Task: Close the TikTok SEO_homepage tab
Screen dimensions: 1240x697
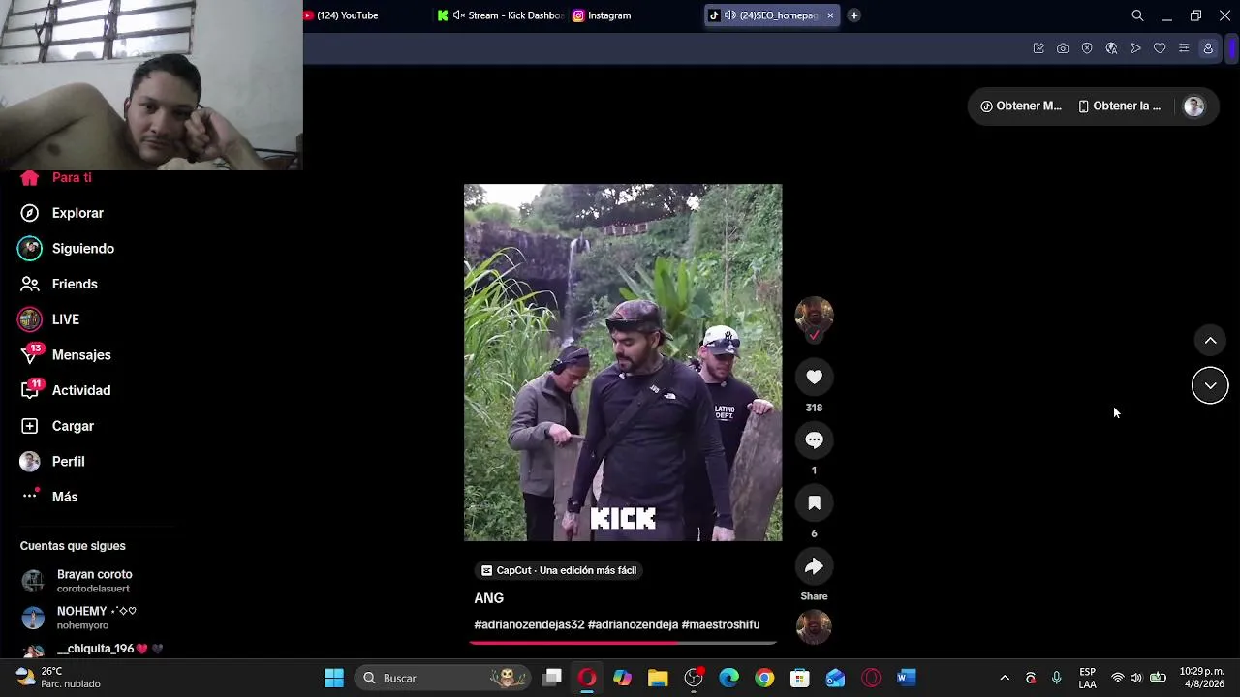Action: pyautogui.click(x=830, y=15)
